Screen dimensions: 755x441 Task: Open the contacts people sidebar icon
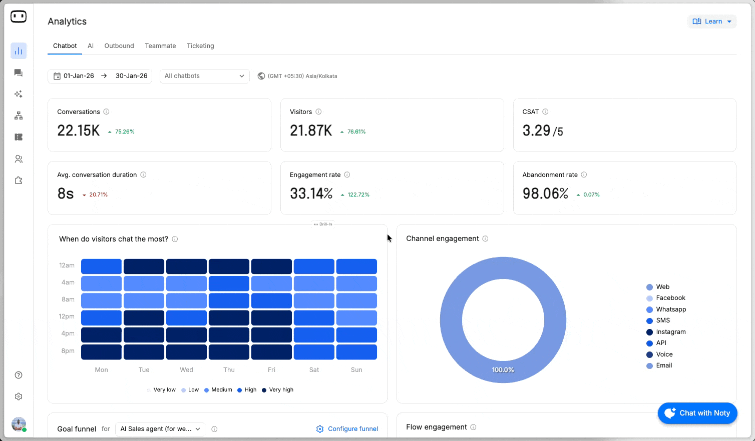(x=19, y=159)
